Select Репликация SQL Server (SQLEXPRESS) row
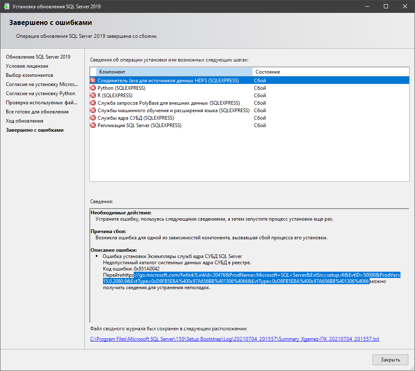The width and height of the screenshot is (415, 371). (249, 125)
